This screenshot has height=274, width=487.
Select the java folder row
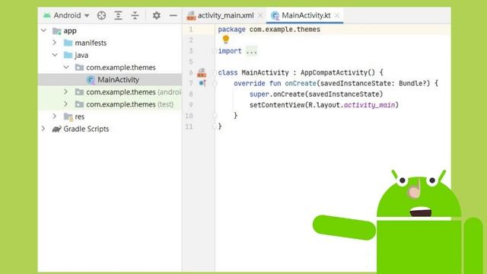pos(110,55)
